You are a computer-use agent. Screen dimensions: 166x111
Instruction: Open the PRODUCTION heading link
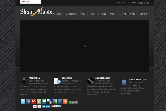pos(34,78)
